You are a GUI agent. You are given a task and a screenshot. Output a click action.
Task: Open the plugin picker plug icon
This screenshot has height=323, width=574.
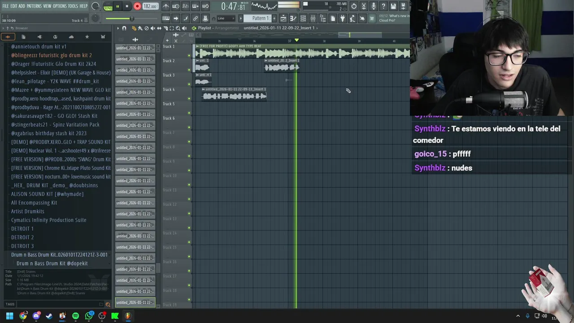tap(343, 18)
